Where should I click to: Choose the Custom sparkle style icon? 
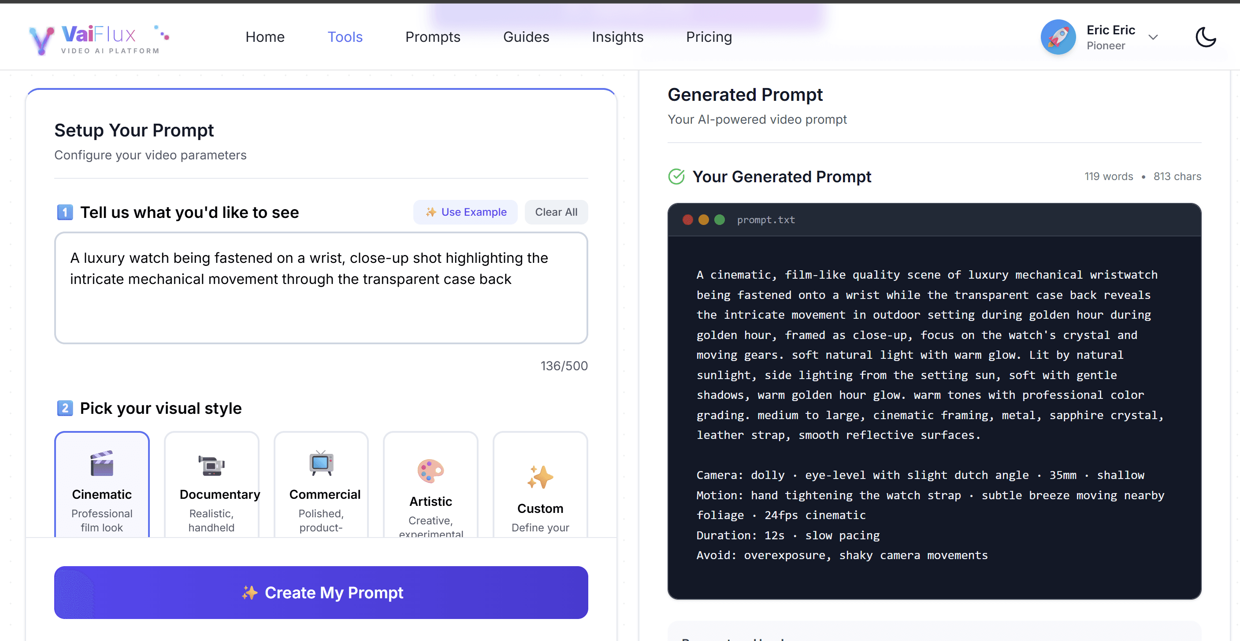[540, 477]
